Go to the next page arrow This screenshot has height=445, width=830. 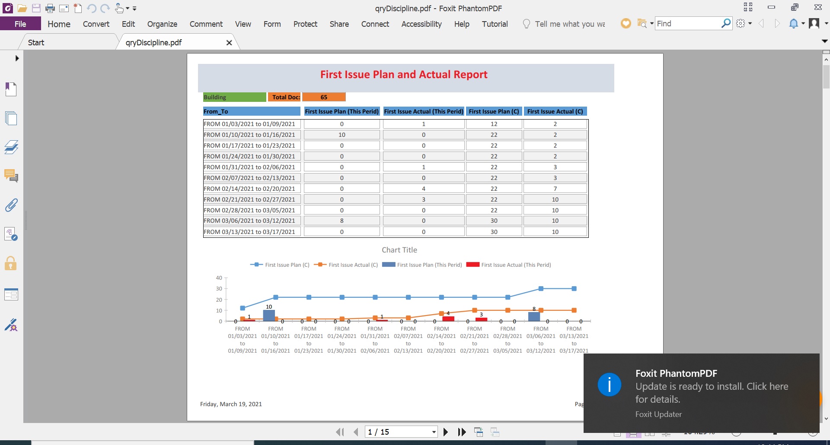coord(446,432)
